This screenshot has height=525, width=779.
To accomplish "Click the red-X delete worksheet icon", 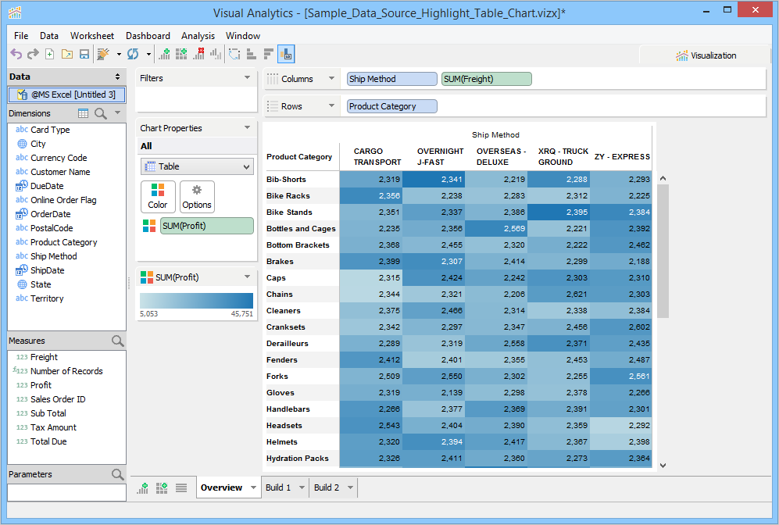I will pos(198,54).
